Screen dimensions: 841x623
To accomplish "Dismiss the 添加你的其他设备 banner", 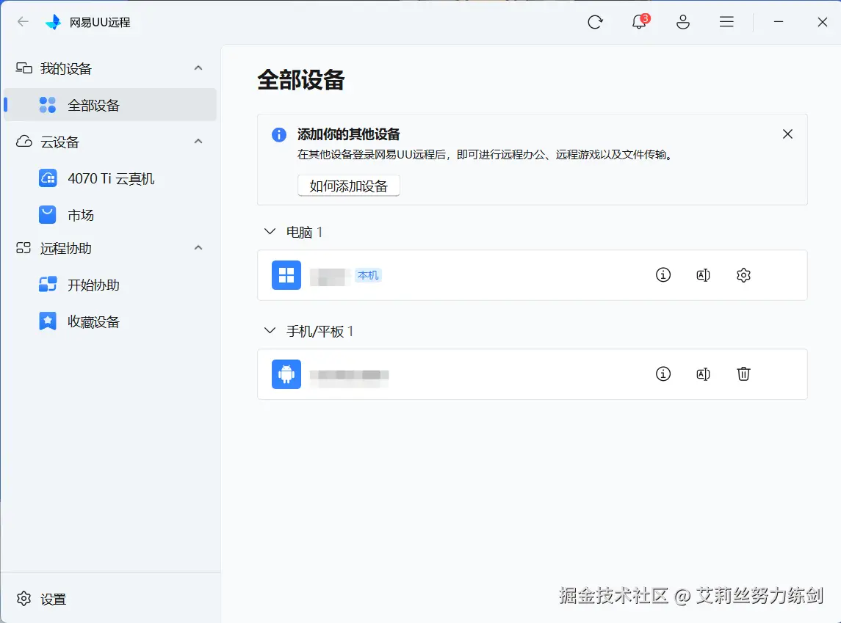I will click(787, 134).
